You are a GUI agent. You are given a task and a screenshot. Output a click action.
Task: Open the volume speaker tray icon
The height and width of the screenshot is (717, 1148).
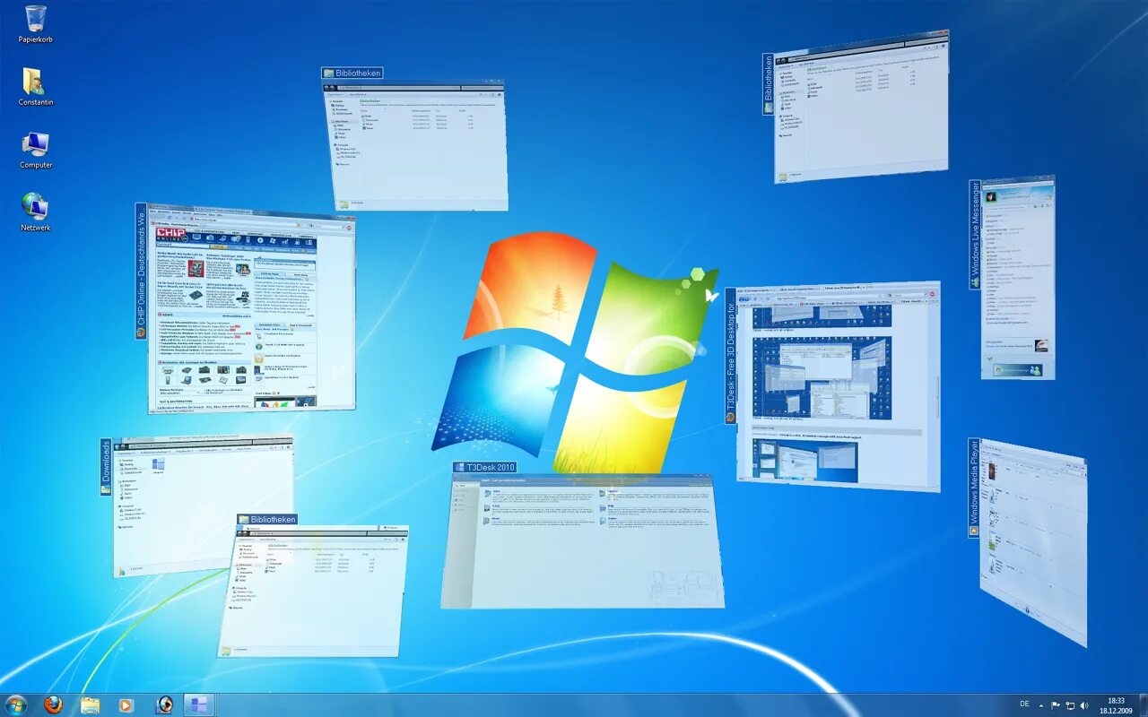coord(1083,705)
